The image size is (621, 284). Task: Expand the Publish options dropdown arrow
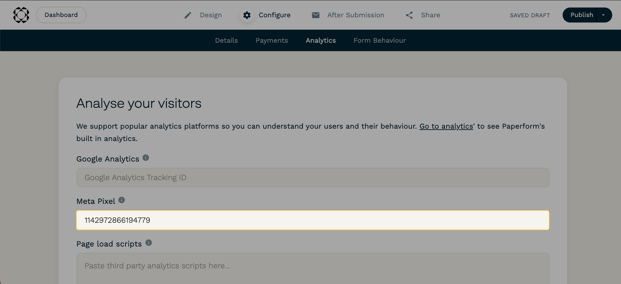coord(603,15)
